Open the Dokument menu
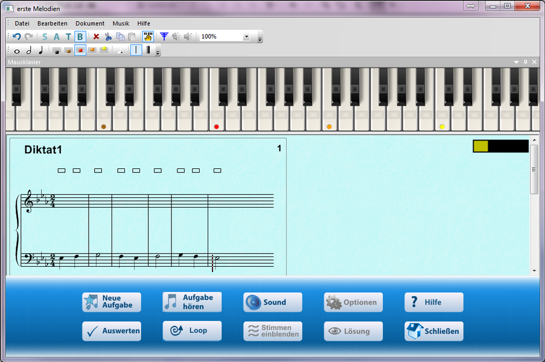Screen dimensions: 545x362 [x=90, y=23]
